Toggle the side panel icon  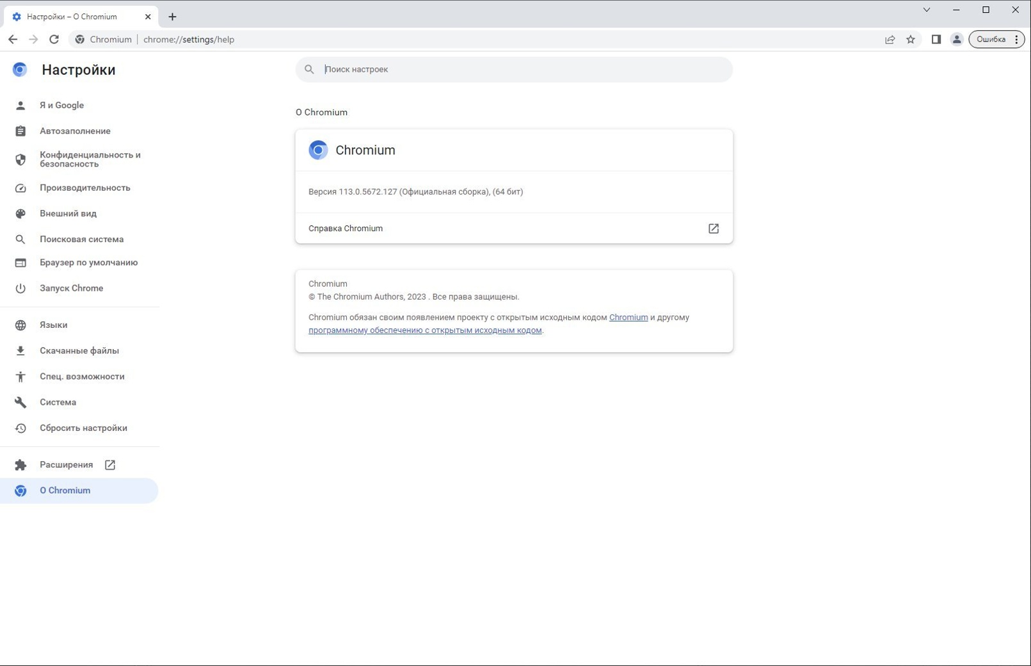936,39
